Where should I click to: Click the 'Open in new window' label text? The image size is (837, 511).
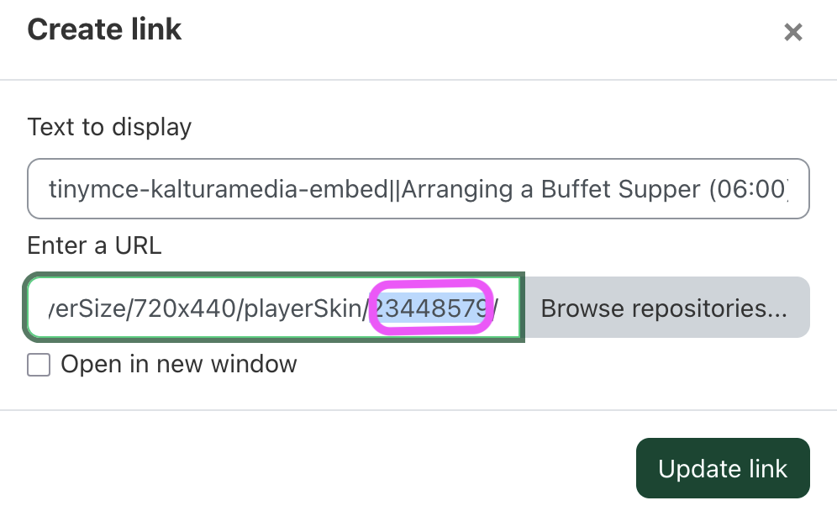tap(179, 365)
